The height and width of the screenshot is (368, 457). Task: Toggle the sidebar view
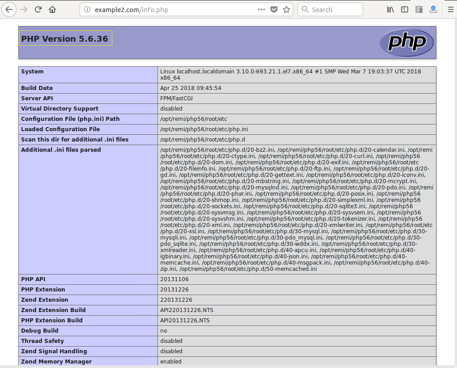(x=405, y=9)
